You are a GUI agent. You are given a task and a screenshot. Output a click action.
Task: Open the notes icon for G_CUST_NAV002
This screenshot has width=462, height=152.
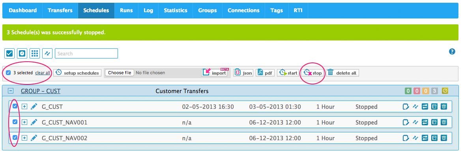(x=406, y=137)
